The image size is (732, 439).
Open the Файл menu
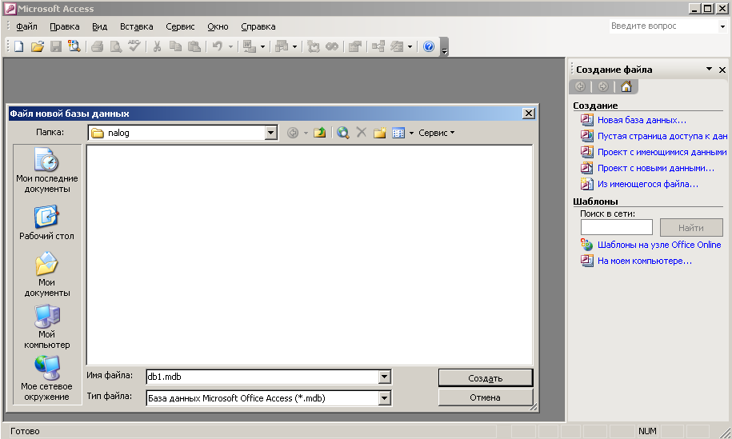tap(26, 26)
